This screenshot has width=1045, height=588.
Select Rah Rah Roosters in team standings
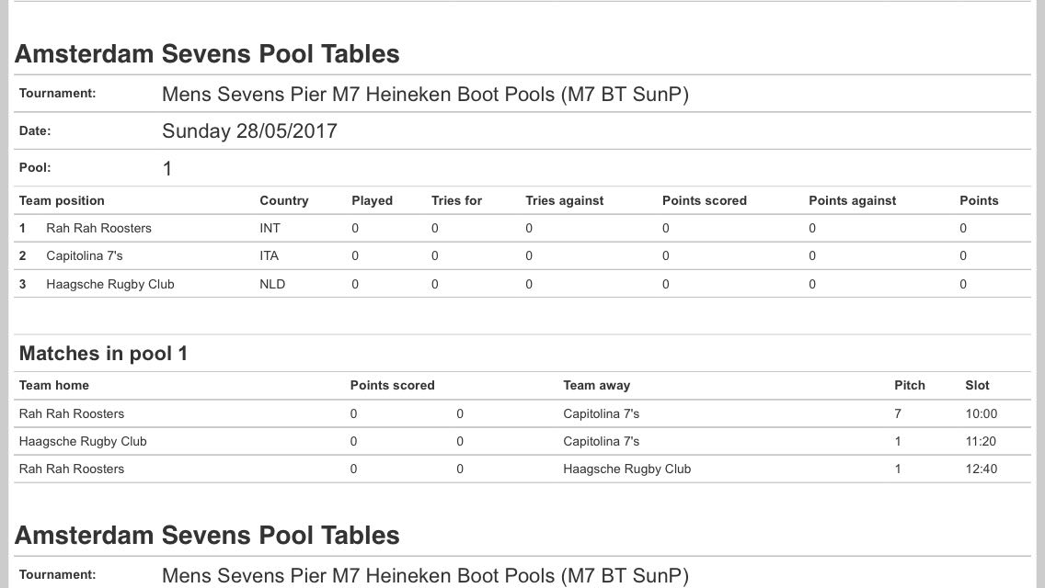[98, 229]
